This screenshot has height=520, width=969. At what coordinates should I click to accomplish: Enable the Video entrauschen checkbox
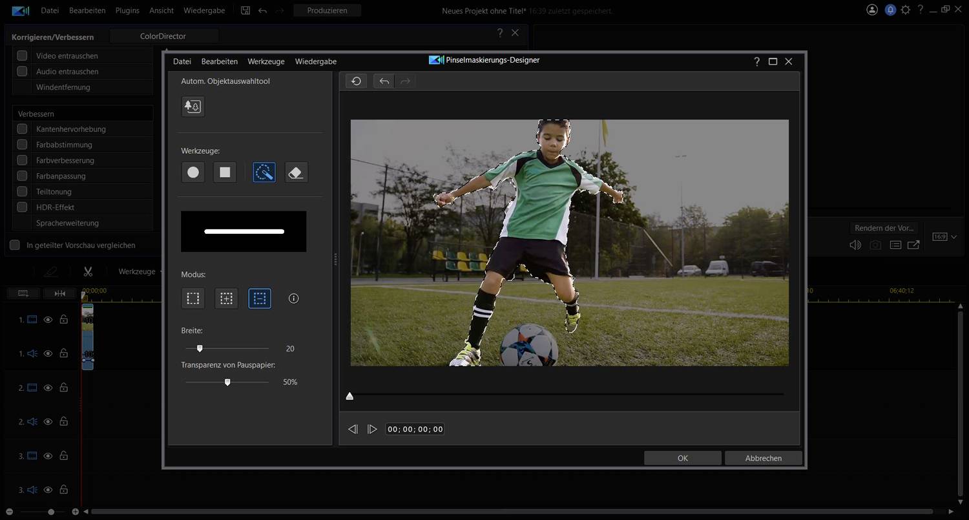pyautogui.click(x=23, y=56)
